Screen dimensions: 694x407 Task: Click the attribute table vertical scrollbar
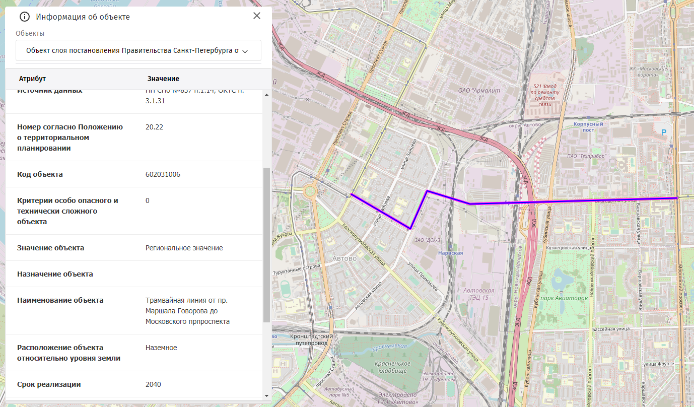(x=266, y=245)
